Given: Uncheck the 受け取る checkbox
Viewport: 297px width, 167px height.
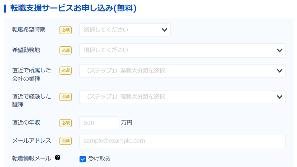Looking at the screenshot, I should pos(83,159).
